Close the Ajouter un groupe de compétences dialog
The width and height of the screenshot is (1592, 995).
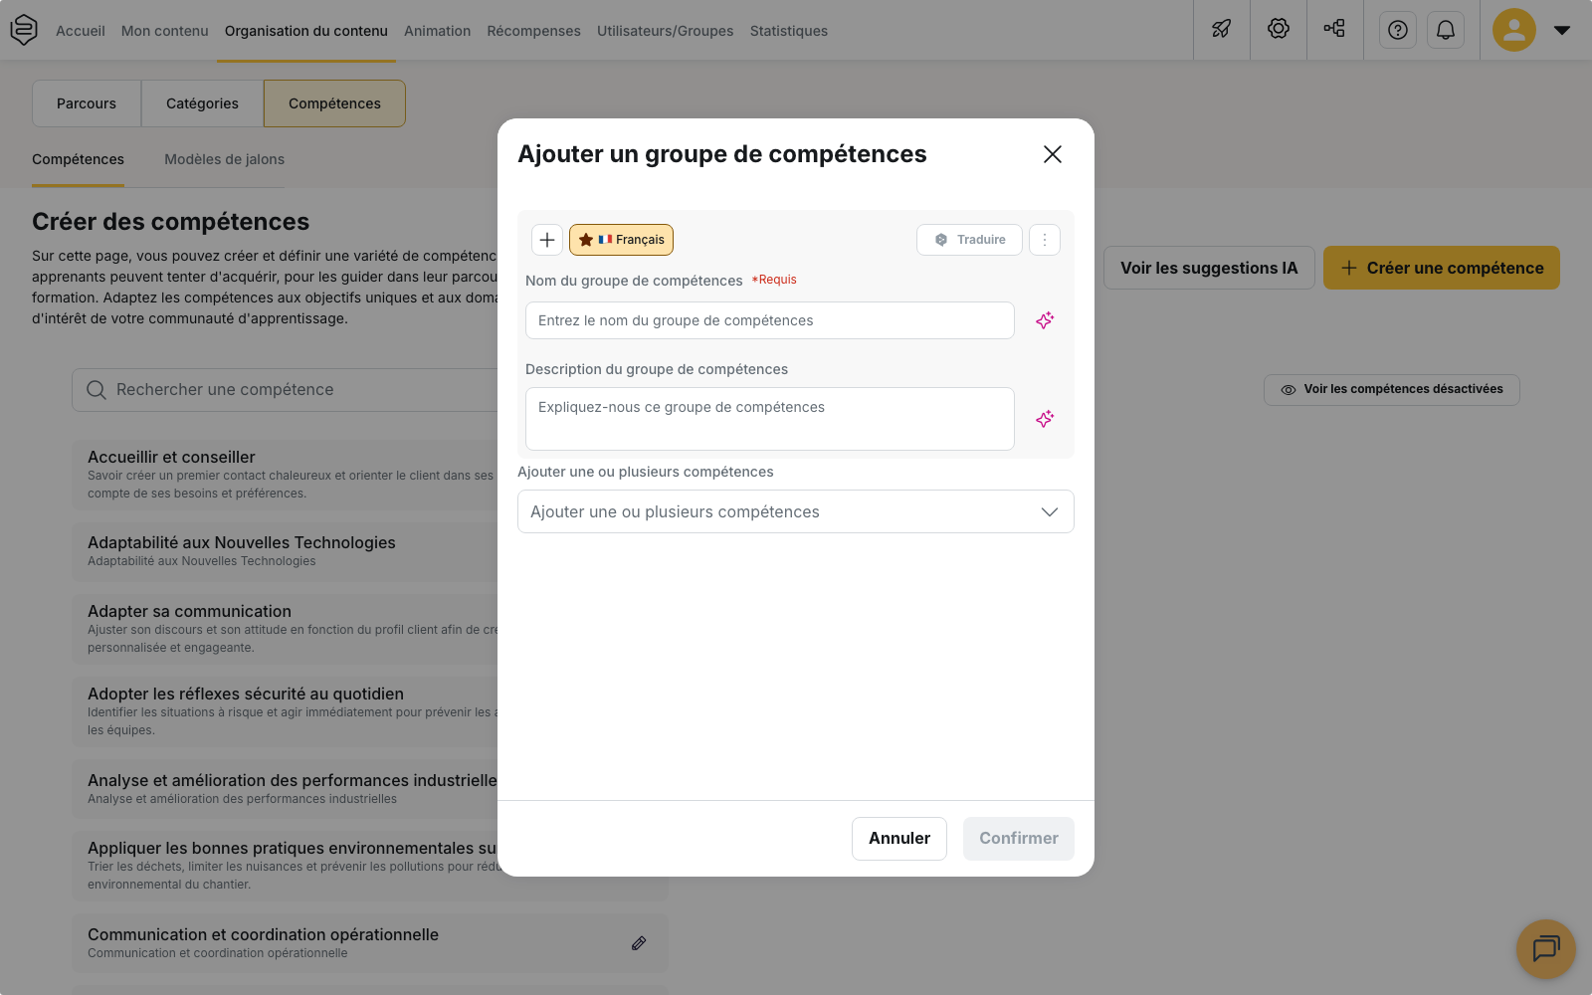(1053, 154)
